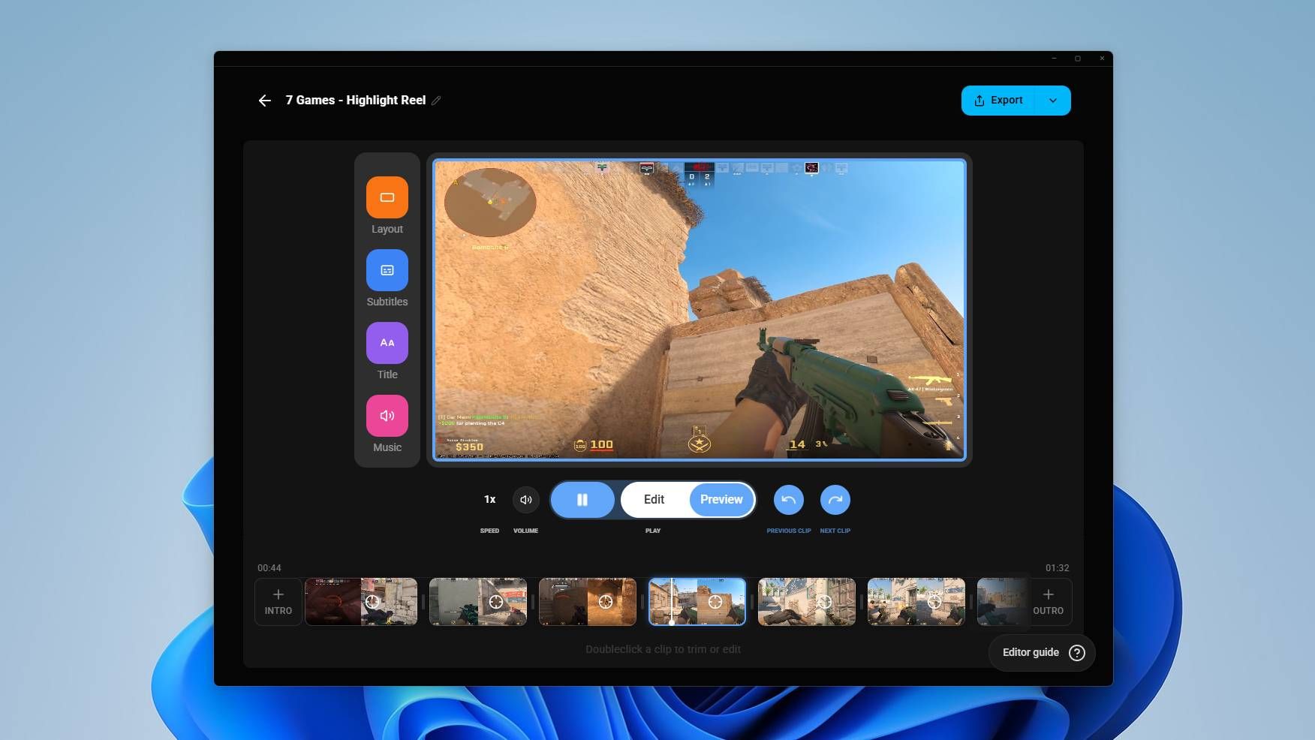This screenshot has height=740, width=1315.
Task: Open the Title tool
Action: [387, 343]
